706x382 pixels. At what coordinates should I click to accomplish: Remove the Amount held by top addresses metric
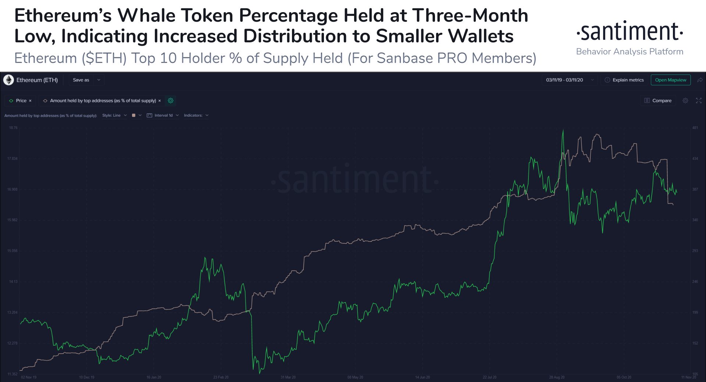click(x=160, y=100)
